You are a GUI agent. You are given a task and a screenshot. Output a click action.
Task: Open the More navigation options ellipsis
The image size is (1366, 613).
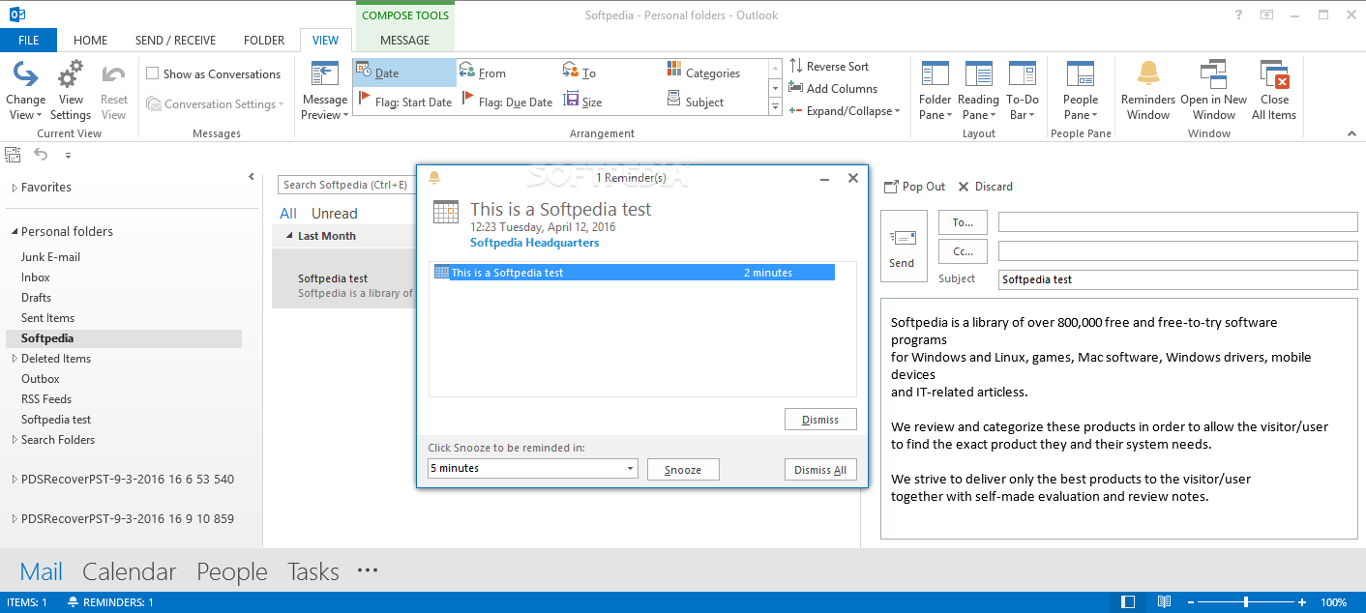[368, 570]
